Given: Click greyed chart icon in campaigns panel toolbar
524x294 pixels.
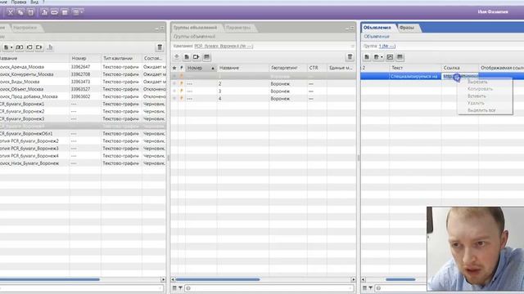Looking at the screenshot, I should tap(50, 47).
